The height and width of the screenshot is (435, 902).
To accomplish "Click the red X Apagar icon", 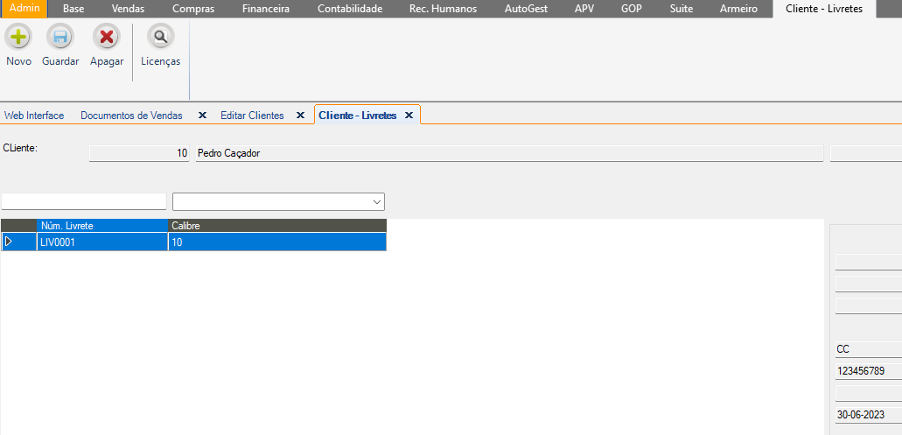I will coord(107,38).
